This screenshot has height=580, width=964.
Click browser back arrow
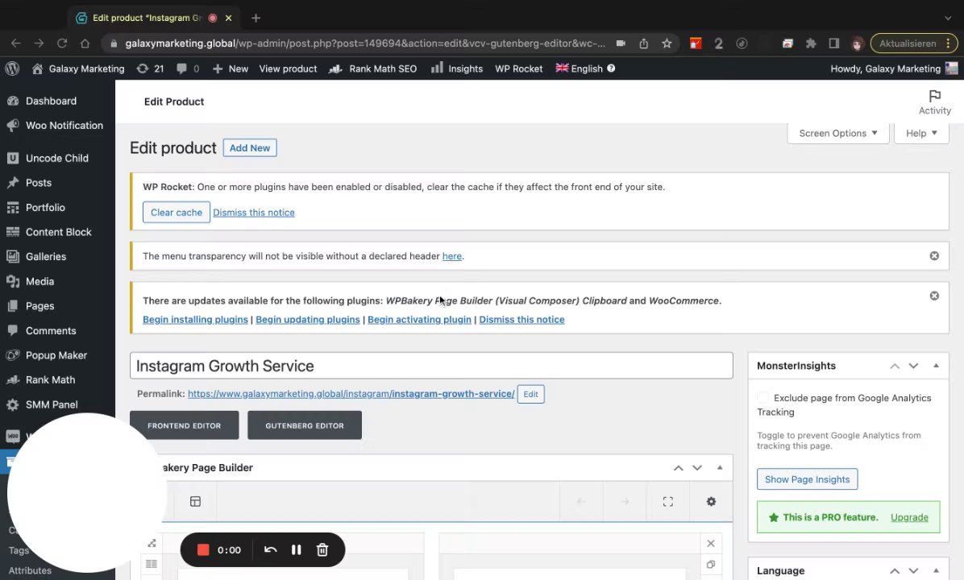[x=16, y=43]
